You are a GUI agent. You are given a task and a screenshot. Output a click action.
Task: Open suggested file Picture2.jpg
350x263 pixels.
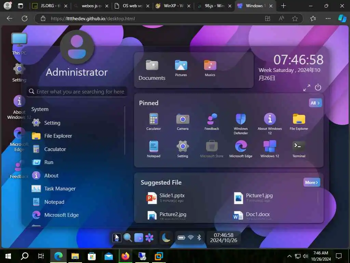pyautogui.click(x=167, y=215)
